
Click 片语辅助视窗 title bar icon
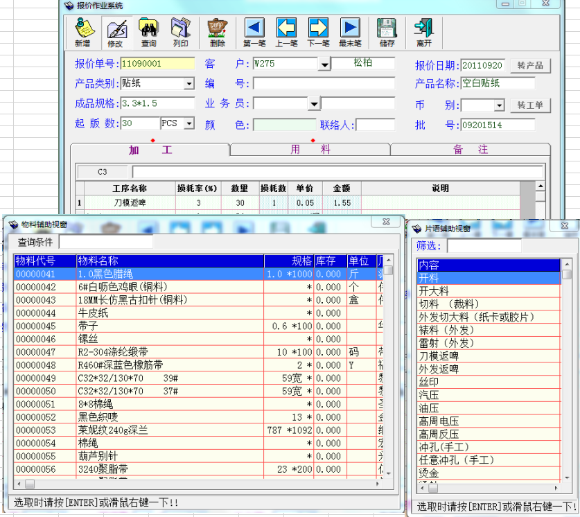pos(416,229)
